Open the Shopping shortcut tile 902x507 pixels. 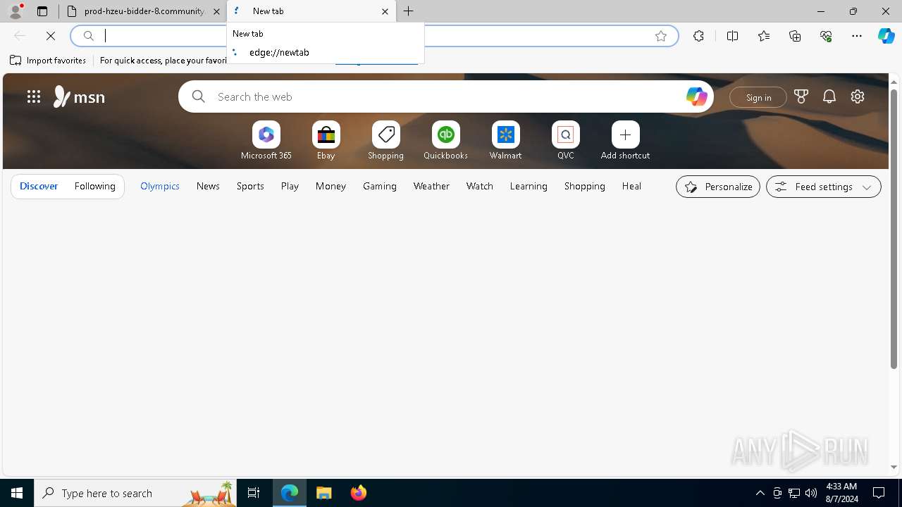click(x=385, y=141)
